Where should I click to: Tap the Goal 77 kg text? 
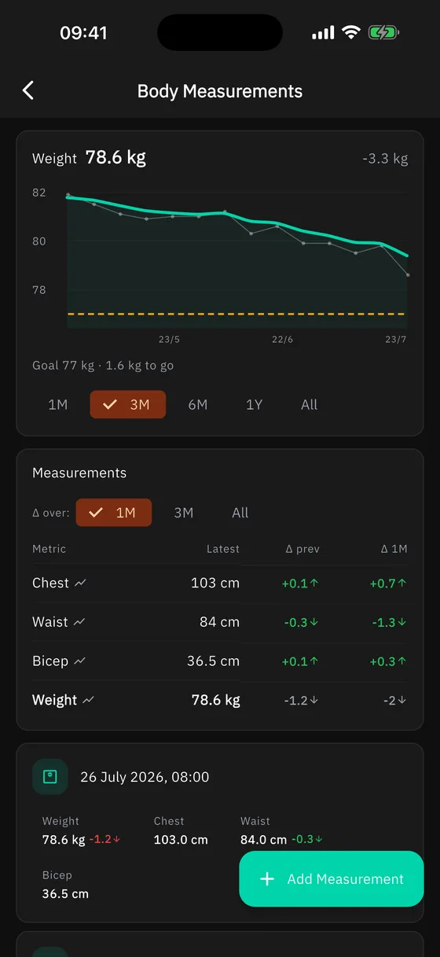pos(63,366)
